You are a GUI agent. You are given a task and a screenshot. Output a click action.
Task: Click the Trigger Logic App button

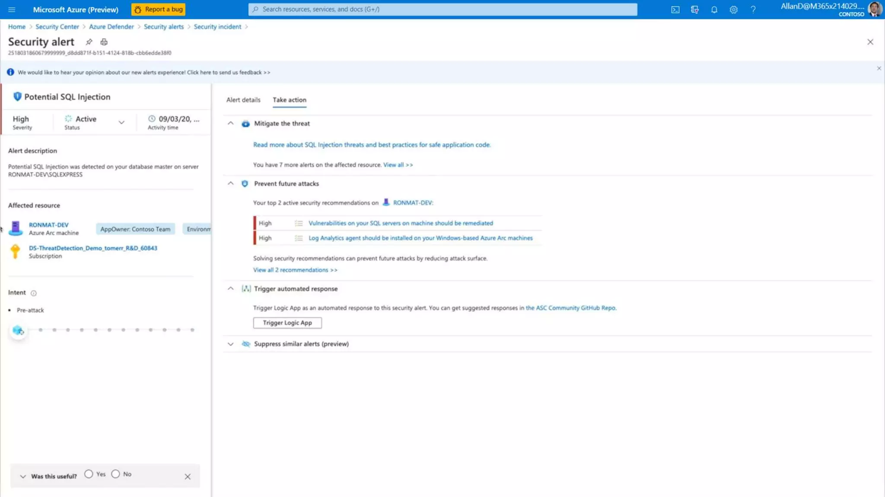(287, 323)
